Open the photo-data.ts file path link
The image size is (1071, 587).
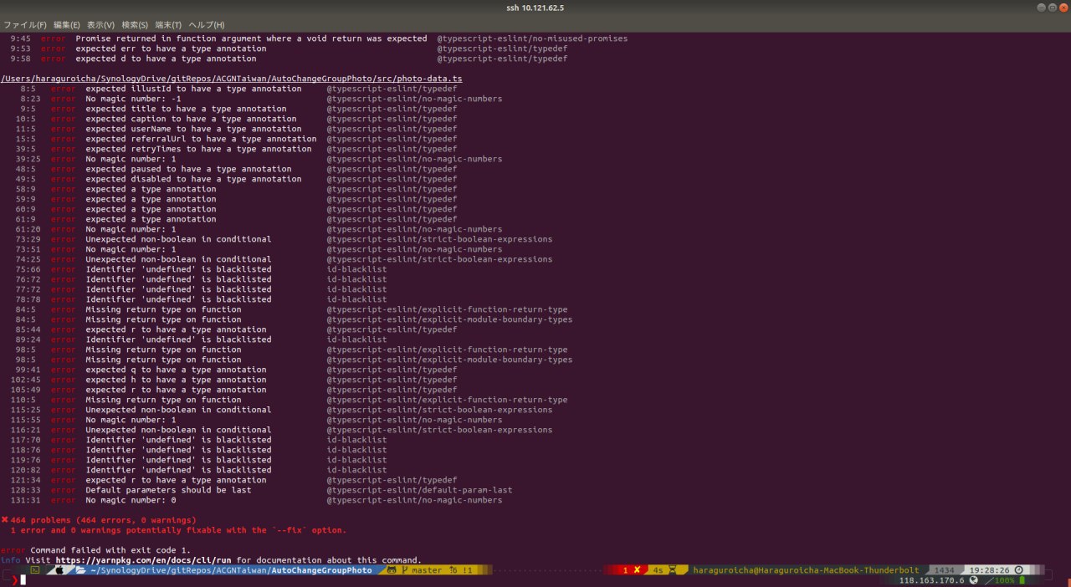pos(232,79)
